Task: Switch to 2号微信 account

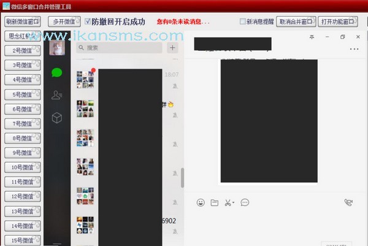Action: click(23, 51)
